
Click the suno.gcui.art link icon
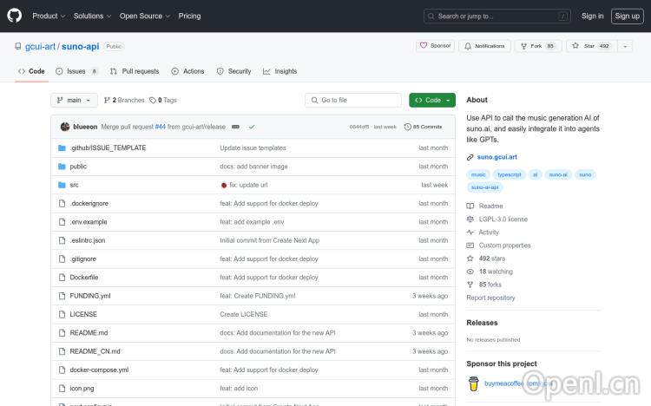click(470, 157)
